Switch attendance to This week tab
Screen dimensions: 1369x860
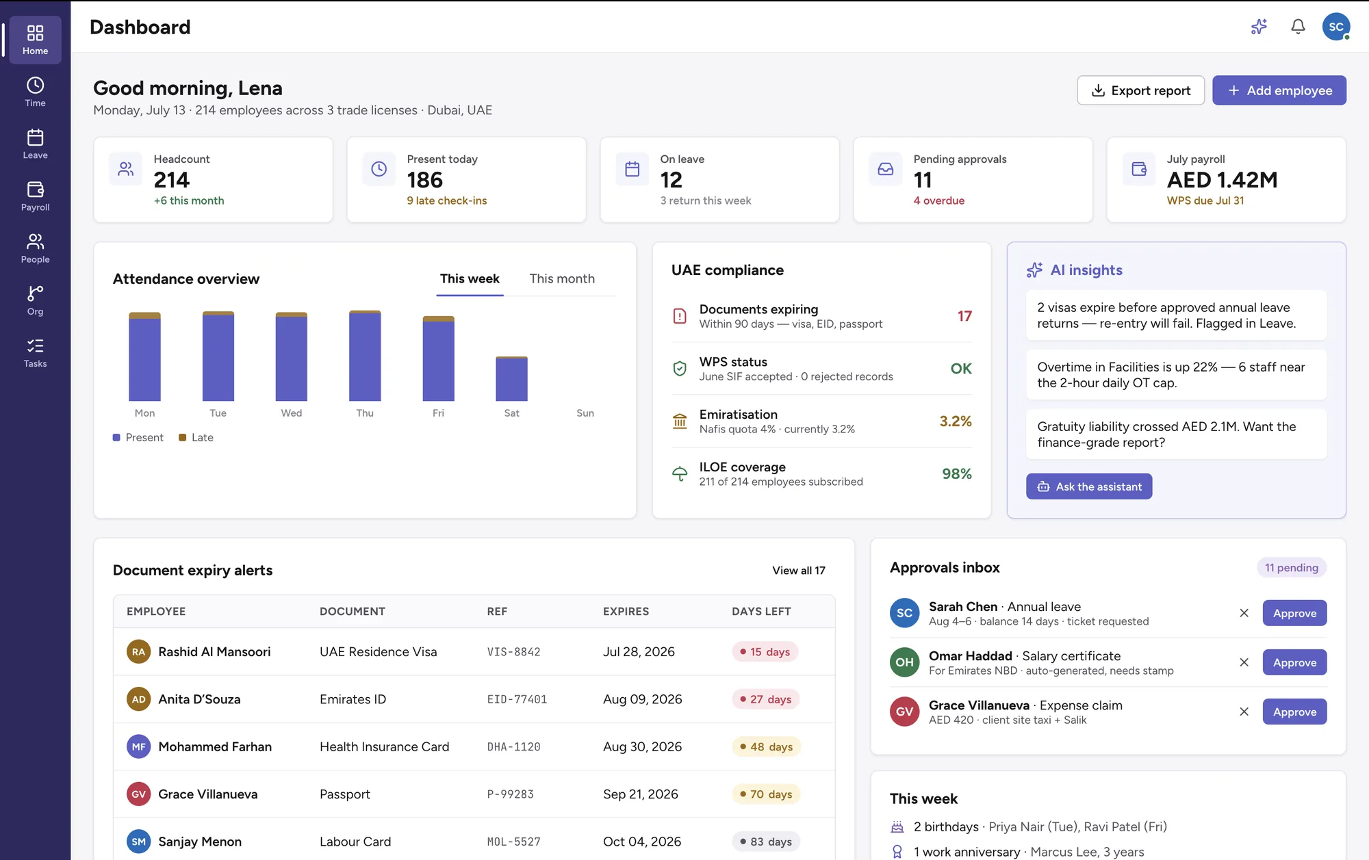[470, 279]
